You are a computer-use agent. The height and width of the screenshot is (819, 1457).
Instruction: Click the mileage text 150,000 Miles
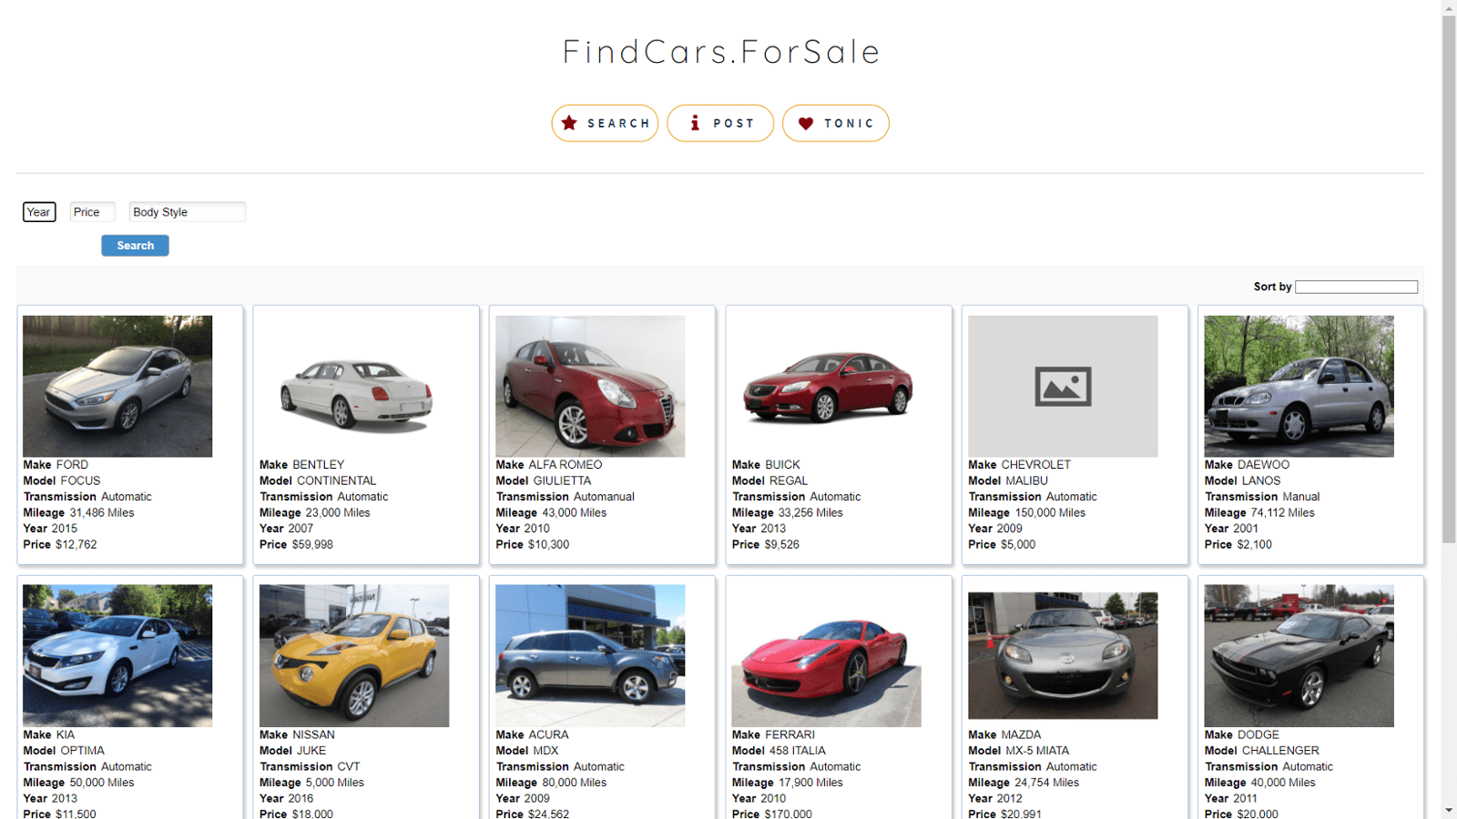[1050, 512]
